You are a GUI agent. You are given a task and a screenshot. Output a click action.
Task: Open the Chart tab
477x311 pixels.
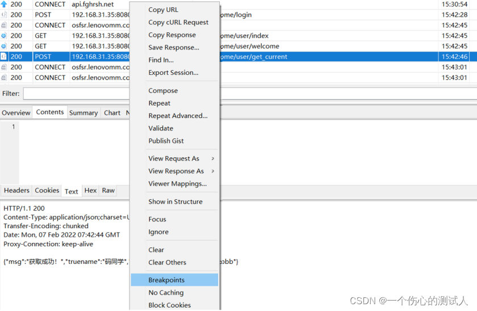tap(112, 113)
